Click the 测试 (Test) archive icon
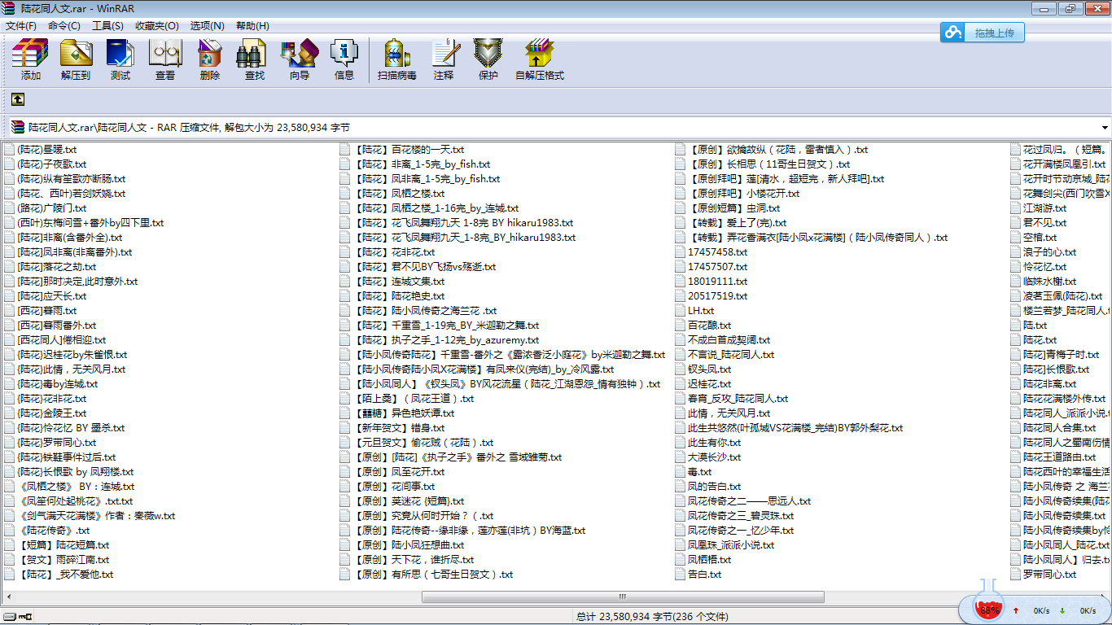The image size is (1112, 625). [120, 59]
